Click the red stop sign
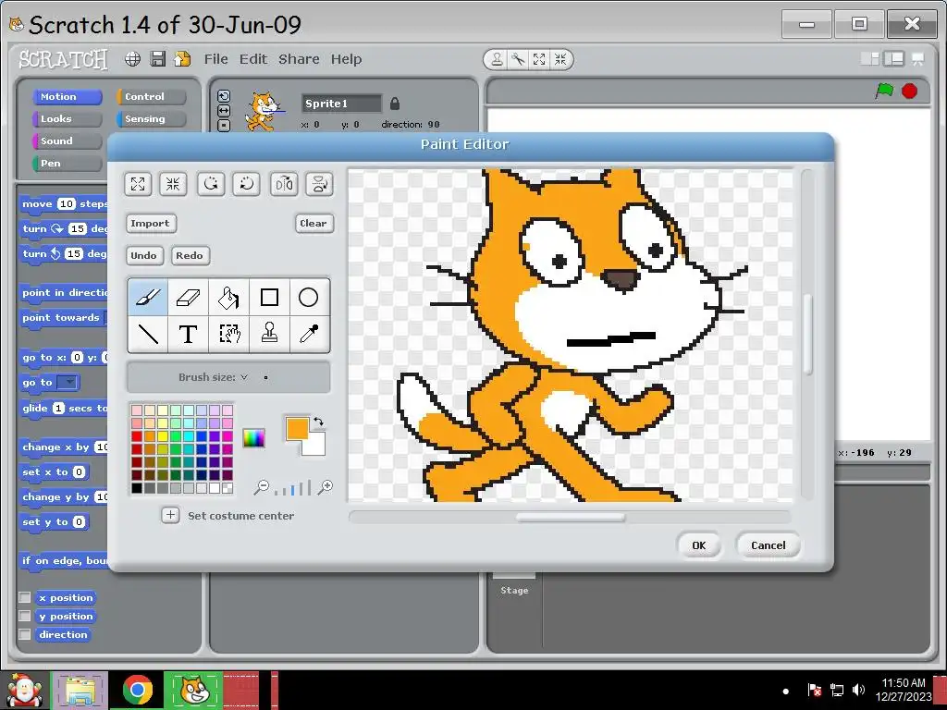The image size is (947, 710). point(910,92)
